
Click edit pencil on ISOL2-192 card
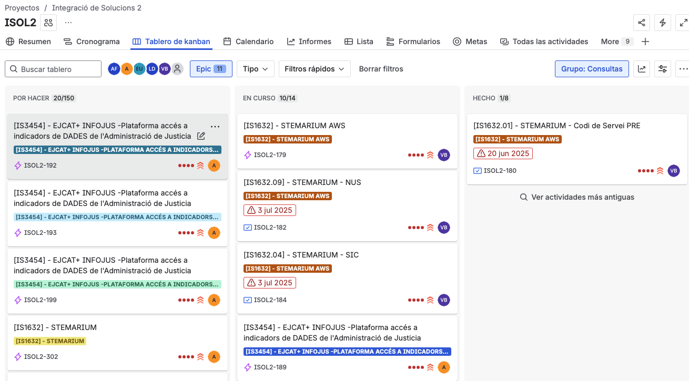coord(201,136)
